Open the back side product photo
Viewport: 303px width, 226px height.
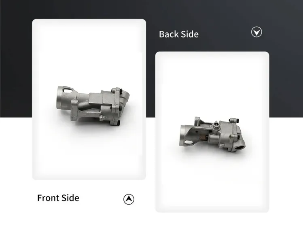click(212, 132)
